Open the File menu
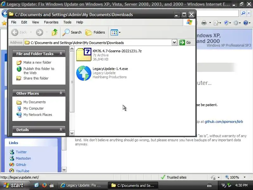The width and height of the screenshot is (253, 190). (14, 22)
